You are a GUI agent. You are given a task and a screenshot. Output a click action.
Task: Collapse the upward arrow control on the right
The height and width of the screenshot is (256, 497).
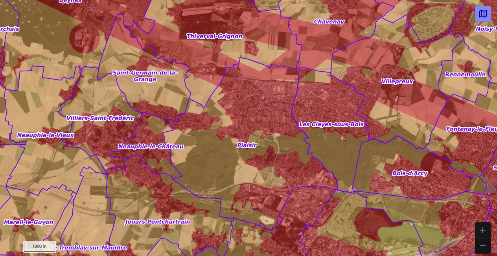(x=483, y=200)
